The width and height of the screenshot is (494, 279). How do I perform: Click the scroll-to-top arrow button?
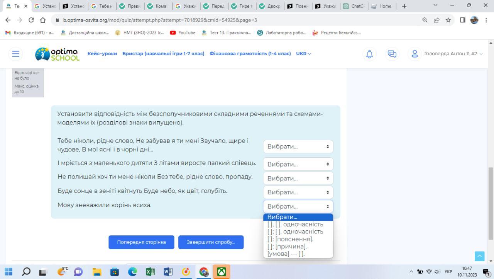tap(479, 256)
